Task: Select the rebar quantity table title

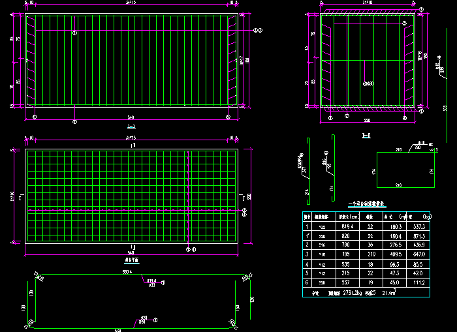Action: [368, 205]
